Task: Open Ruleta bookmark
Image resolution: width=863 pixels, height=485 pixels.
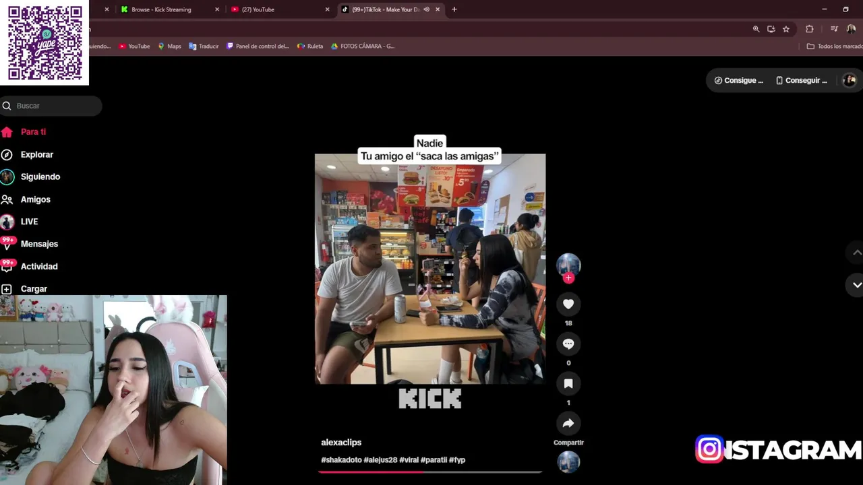Action: click(x=310, y=46)
